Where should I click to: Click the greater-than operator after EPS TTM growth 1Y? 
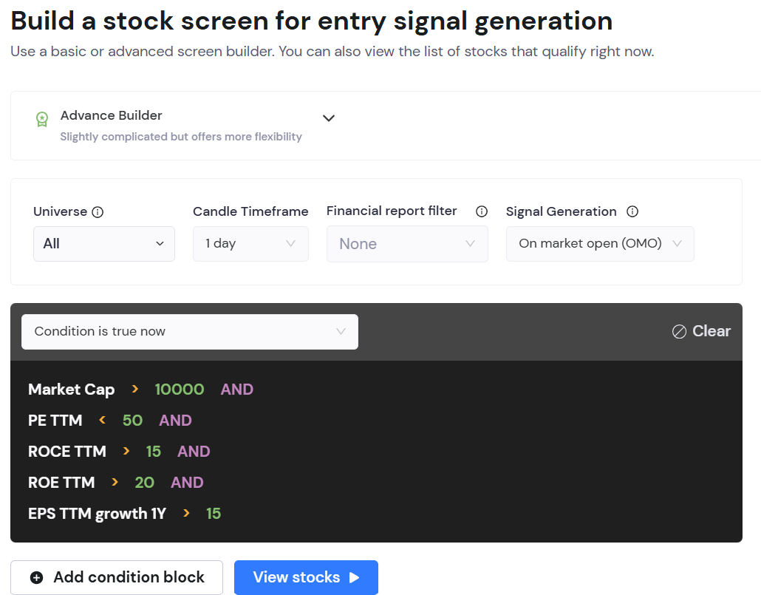pos(186,513)
